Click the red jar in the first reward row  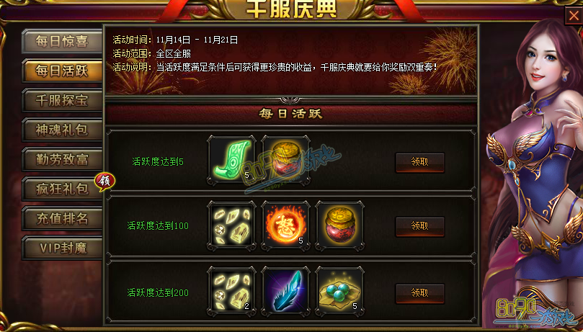coord(286,160)
